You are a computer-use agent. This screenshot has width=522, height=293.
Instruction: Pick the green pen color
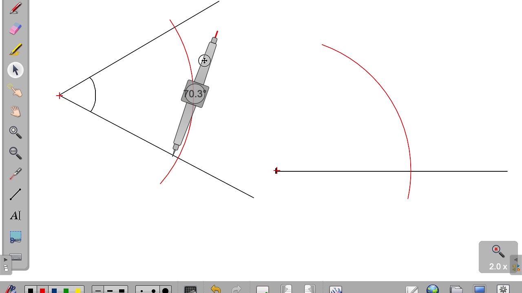point(66,290)
